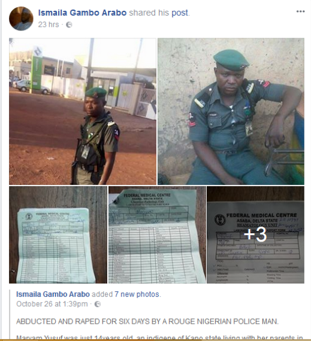Open author name in the original post
Image resolution: width=311 pixels, height=341 pixels.
pos(53,294)
